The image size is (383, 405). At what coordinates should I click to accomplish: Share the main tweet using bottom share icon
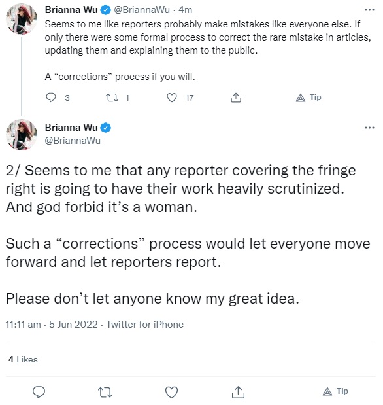238,392
